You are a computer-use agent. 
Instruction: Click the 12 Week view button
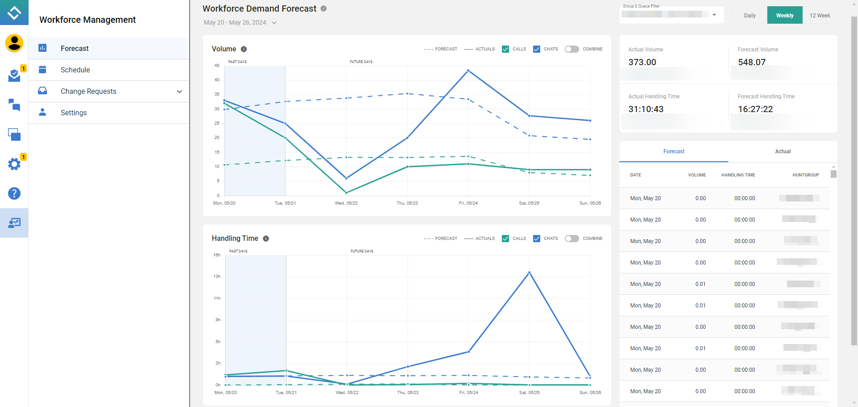pyautogui.click(x=820, y=15)
